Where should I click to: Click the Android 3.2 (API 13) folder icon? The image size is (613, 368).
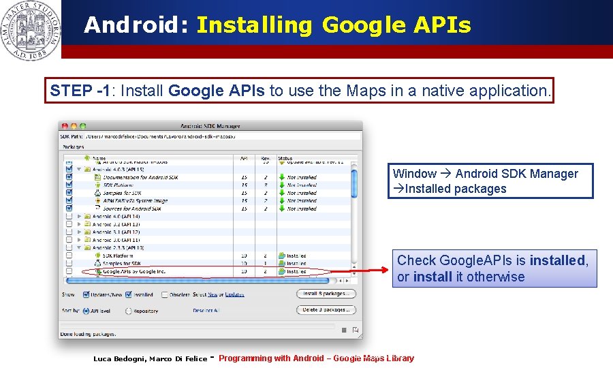[88, 224]
